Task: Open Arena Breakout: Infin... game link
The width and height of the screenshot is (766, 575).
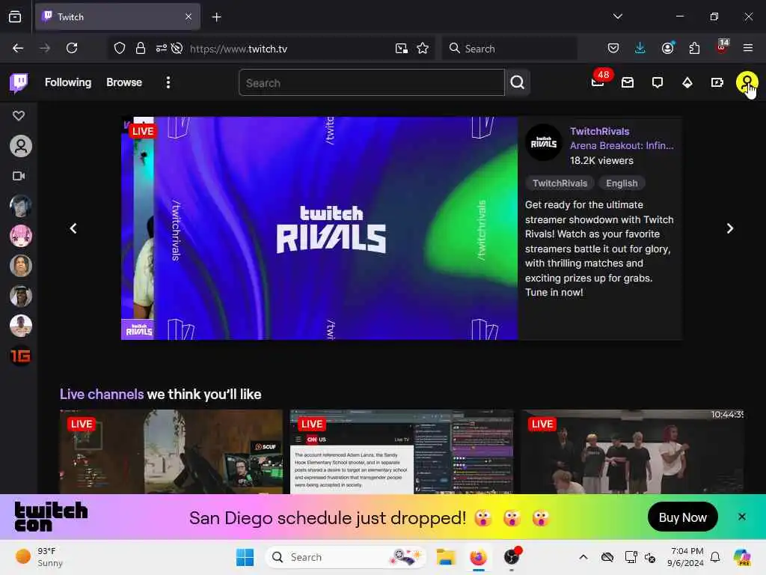Action: 622,146
